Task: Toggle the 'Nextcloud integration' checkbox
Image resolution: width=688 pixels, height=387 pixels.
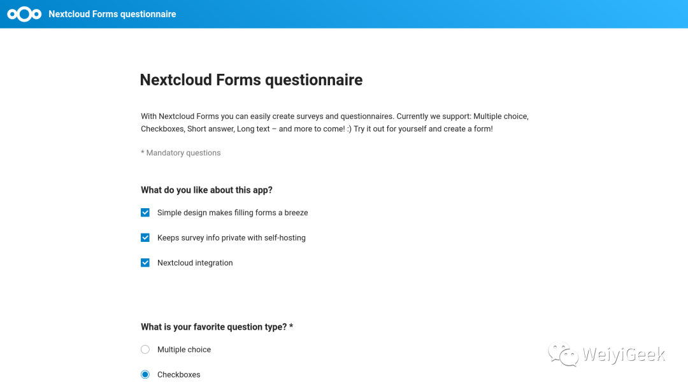Action: (x=145, y=263)
